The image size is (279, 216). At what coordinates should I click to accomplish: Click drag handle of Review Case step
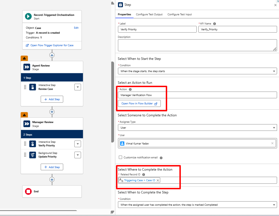pos(25,87)
